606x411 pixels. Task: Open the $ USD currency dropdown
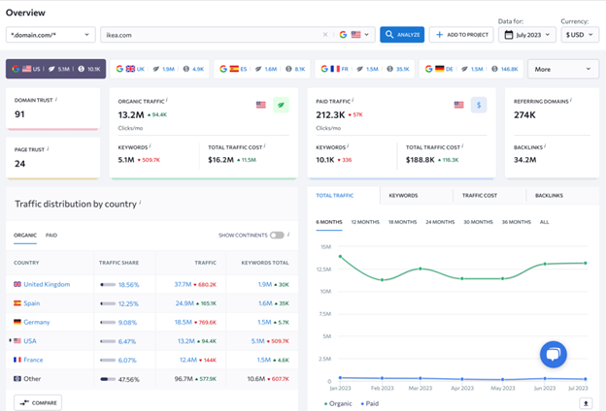pyautogui.click(x=580, y=35)
